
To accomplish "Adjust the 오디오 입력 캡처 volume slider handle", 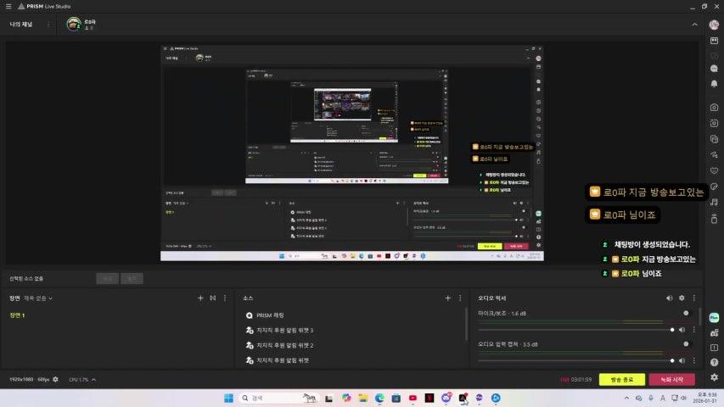I will tap(672, 360).
